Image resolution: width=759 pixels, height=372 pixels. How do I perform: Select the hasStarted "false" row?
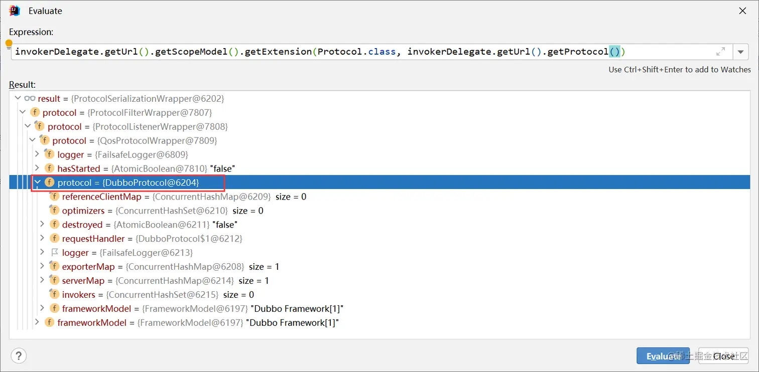point(379,168)
